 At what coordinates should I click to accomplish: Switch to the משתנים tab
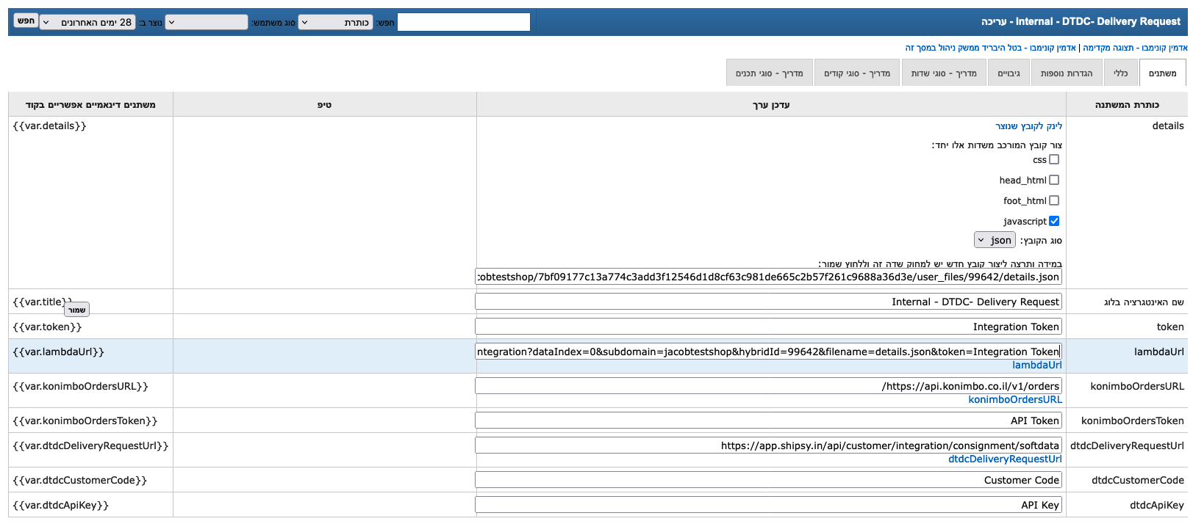click(1162, 73)
